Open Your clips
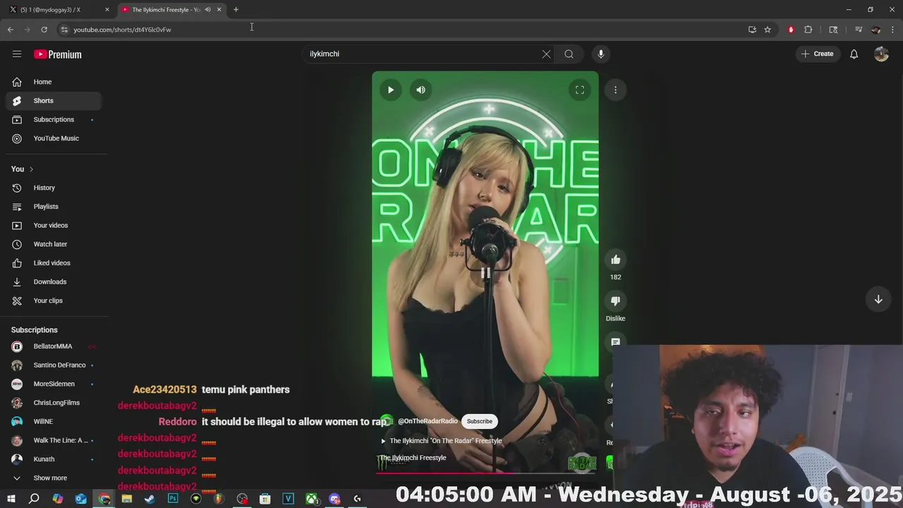This screenshot has width=903, height=508. 54,301
